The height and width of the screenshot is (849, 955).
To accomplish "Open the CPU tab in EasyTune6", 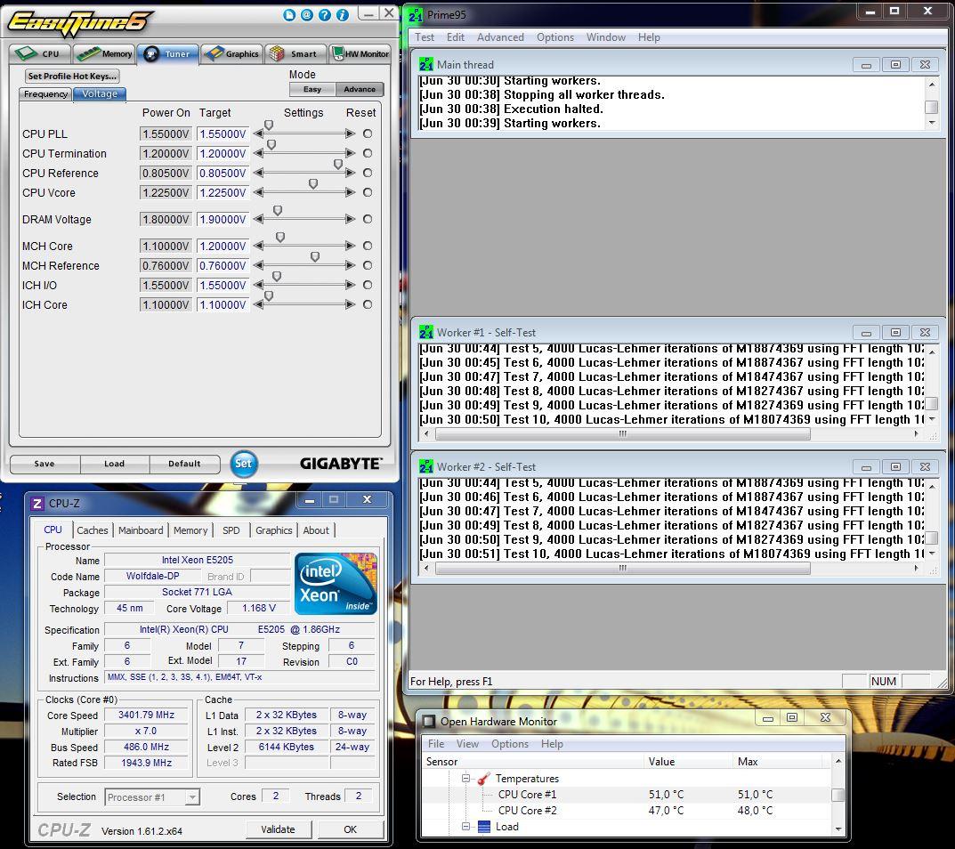I will [x=40, y=53].
